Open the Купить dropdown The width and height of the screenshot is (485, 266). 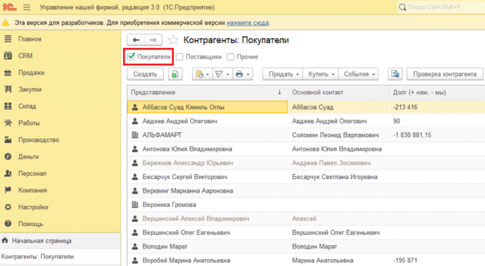pos(321,74)
